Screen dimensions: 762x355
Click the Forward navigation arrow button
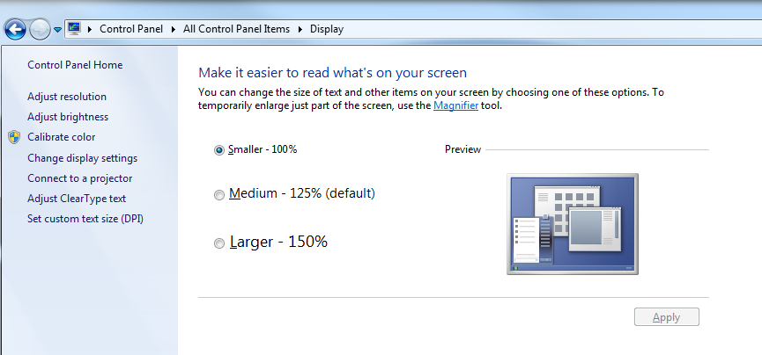[x=40, y=29]
